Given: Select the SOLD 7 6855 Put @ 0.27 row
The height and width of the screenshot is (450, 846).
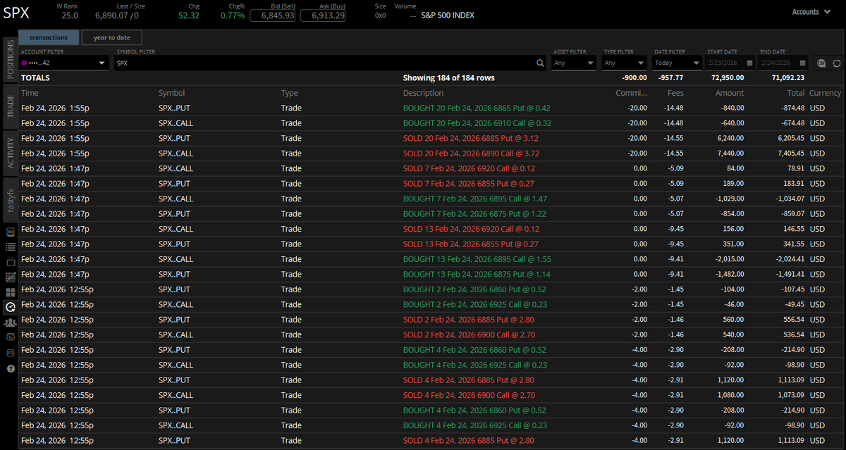Looking at the screenshot, I should click(x=431, y=184).
